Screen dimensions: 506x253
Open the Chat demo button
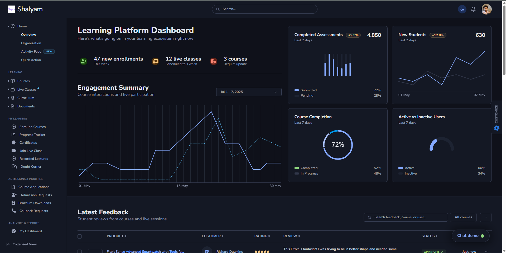pos(470,236)
